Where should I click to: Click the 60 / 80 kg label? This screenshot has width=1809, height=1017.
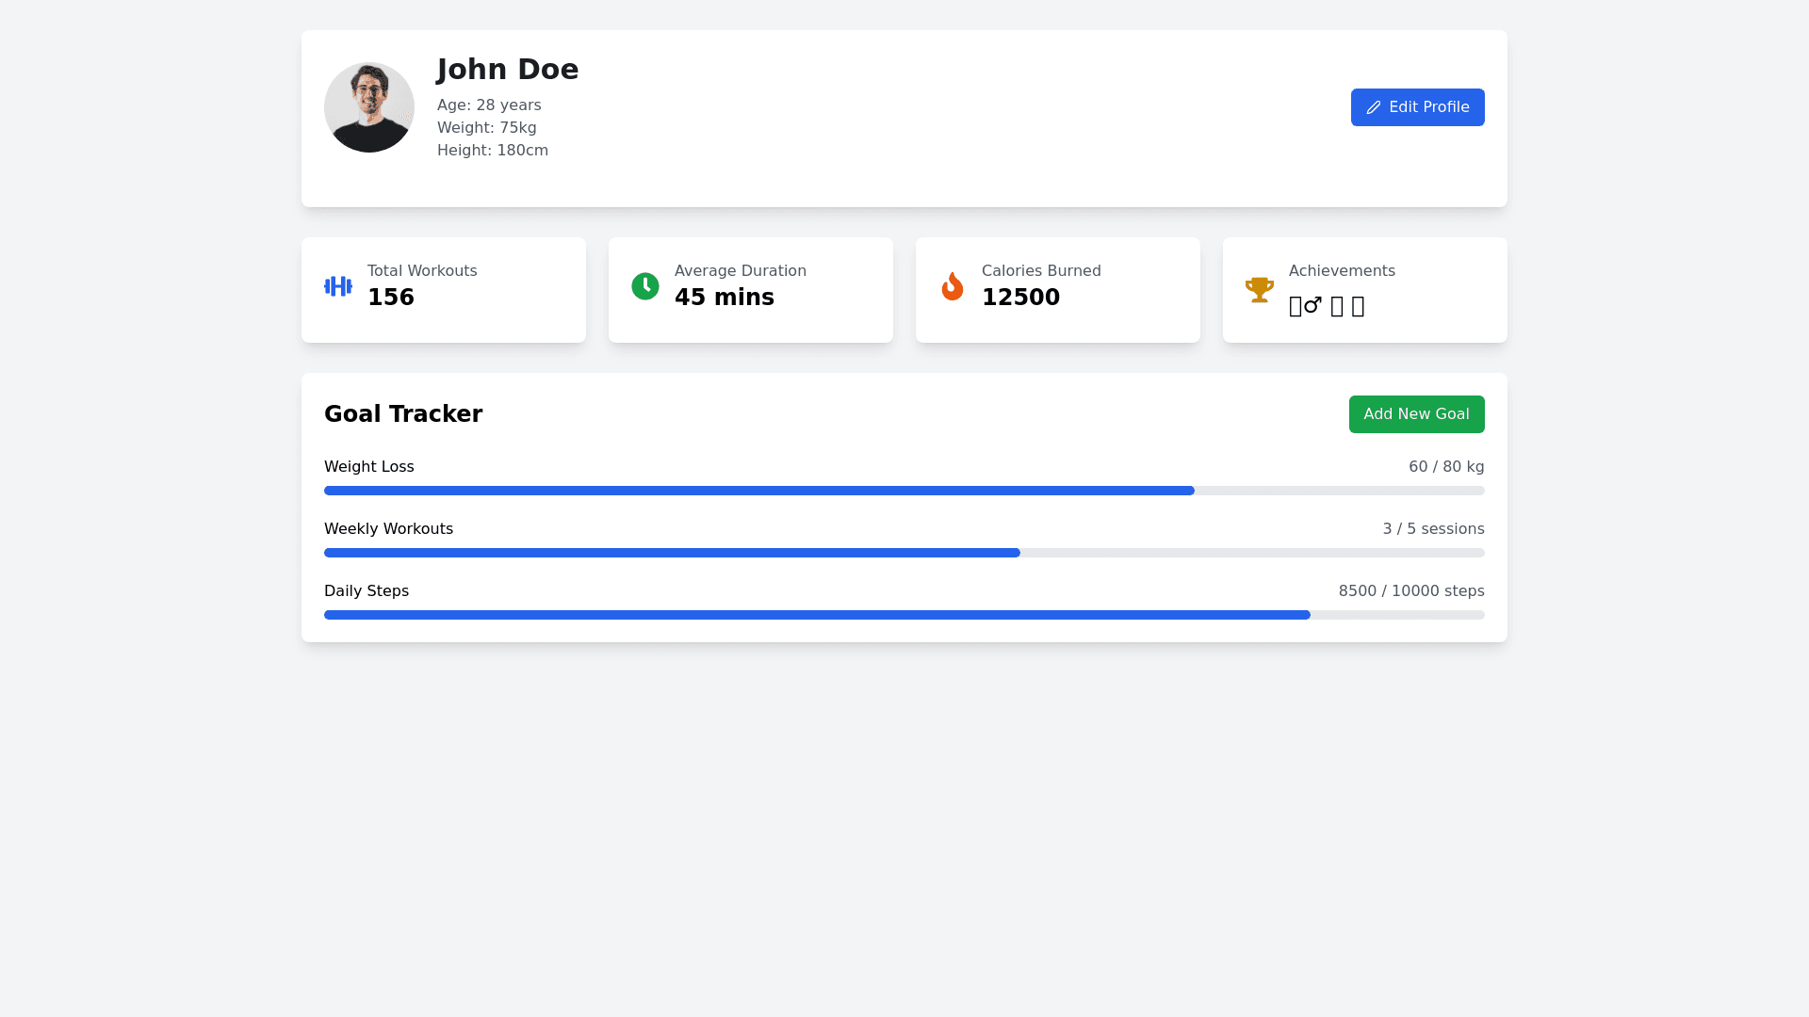click(x=1445, y=467)
